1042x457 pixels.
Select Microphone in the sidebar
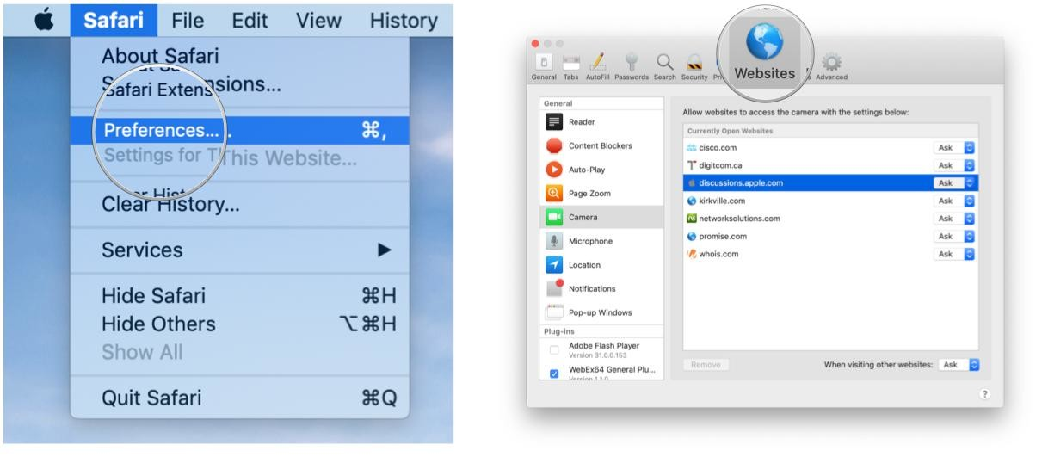point(602,241)
